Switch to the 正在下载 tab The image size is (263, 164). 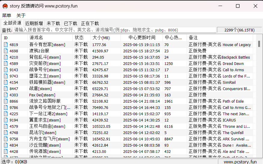tap(90, 23)
